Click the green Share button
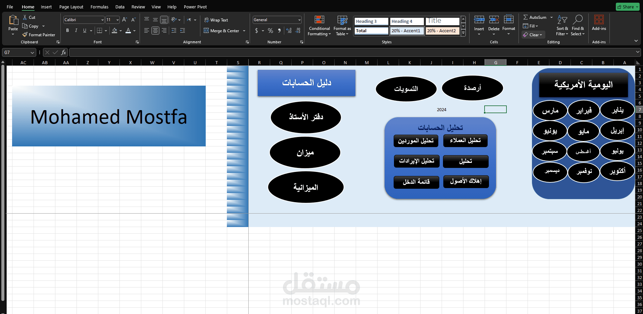 pos(627,6)
